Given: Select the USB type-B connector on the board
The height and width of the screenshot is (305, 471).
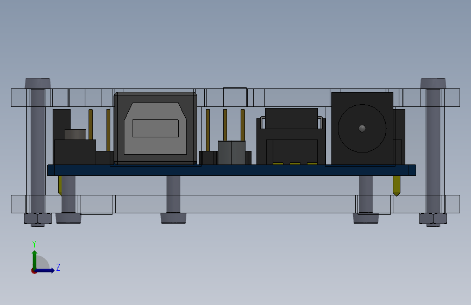Looking at the screenshot, I should click(x=155, y=129).
